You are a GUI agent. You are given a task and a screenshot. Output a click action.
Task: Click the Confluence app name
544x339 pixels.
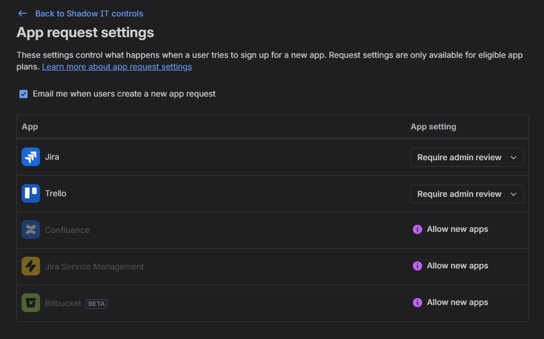click(67, 230)
